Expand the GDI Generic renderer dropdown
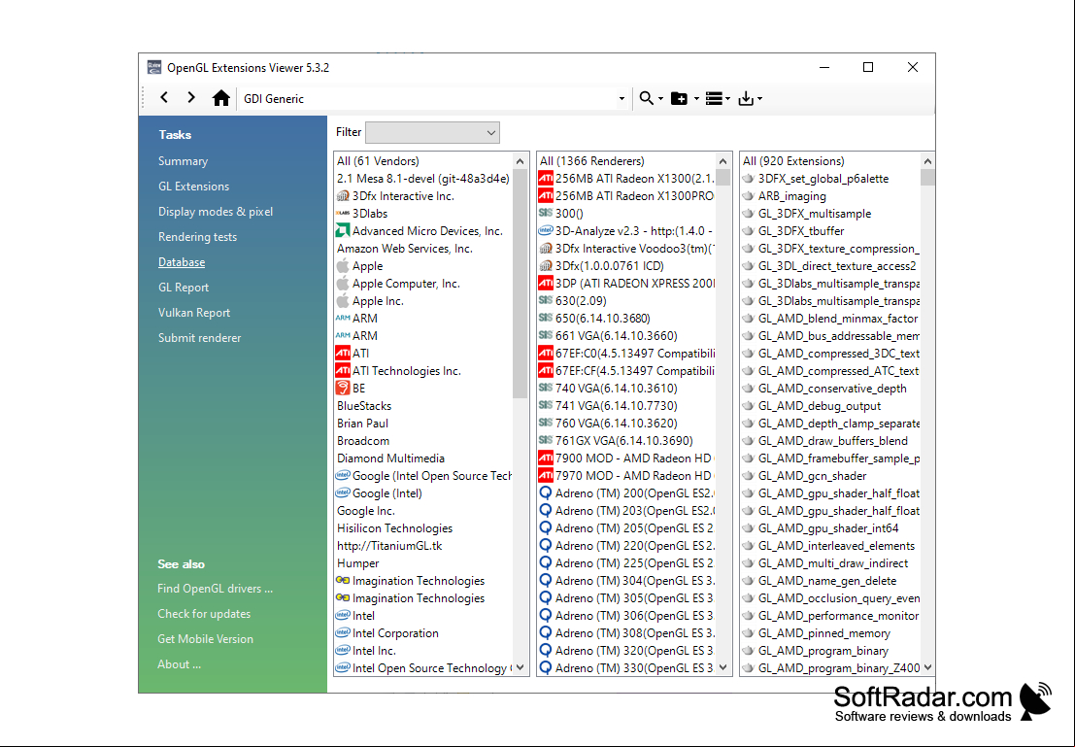This screenshot has width=1075, height=747. pos(621,99)
